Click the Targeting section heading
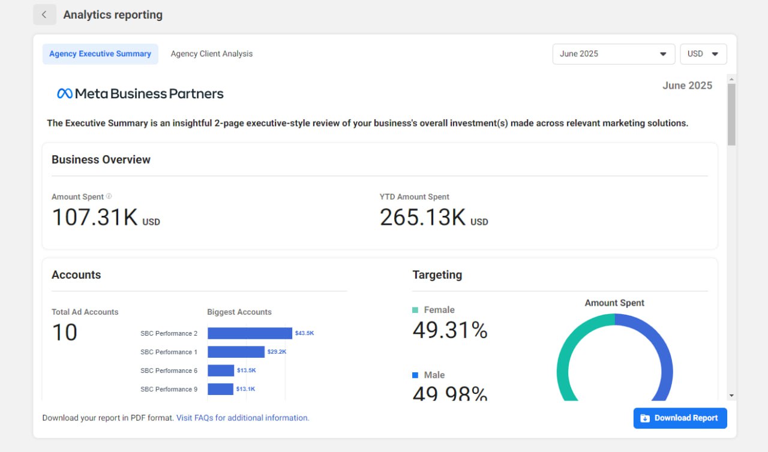This screenshot has width=768, height=452. click(x=437, y=275)
